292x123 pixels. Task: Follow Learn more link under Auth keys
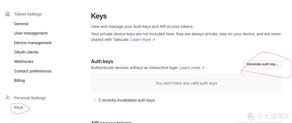click(190, 68)
